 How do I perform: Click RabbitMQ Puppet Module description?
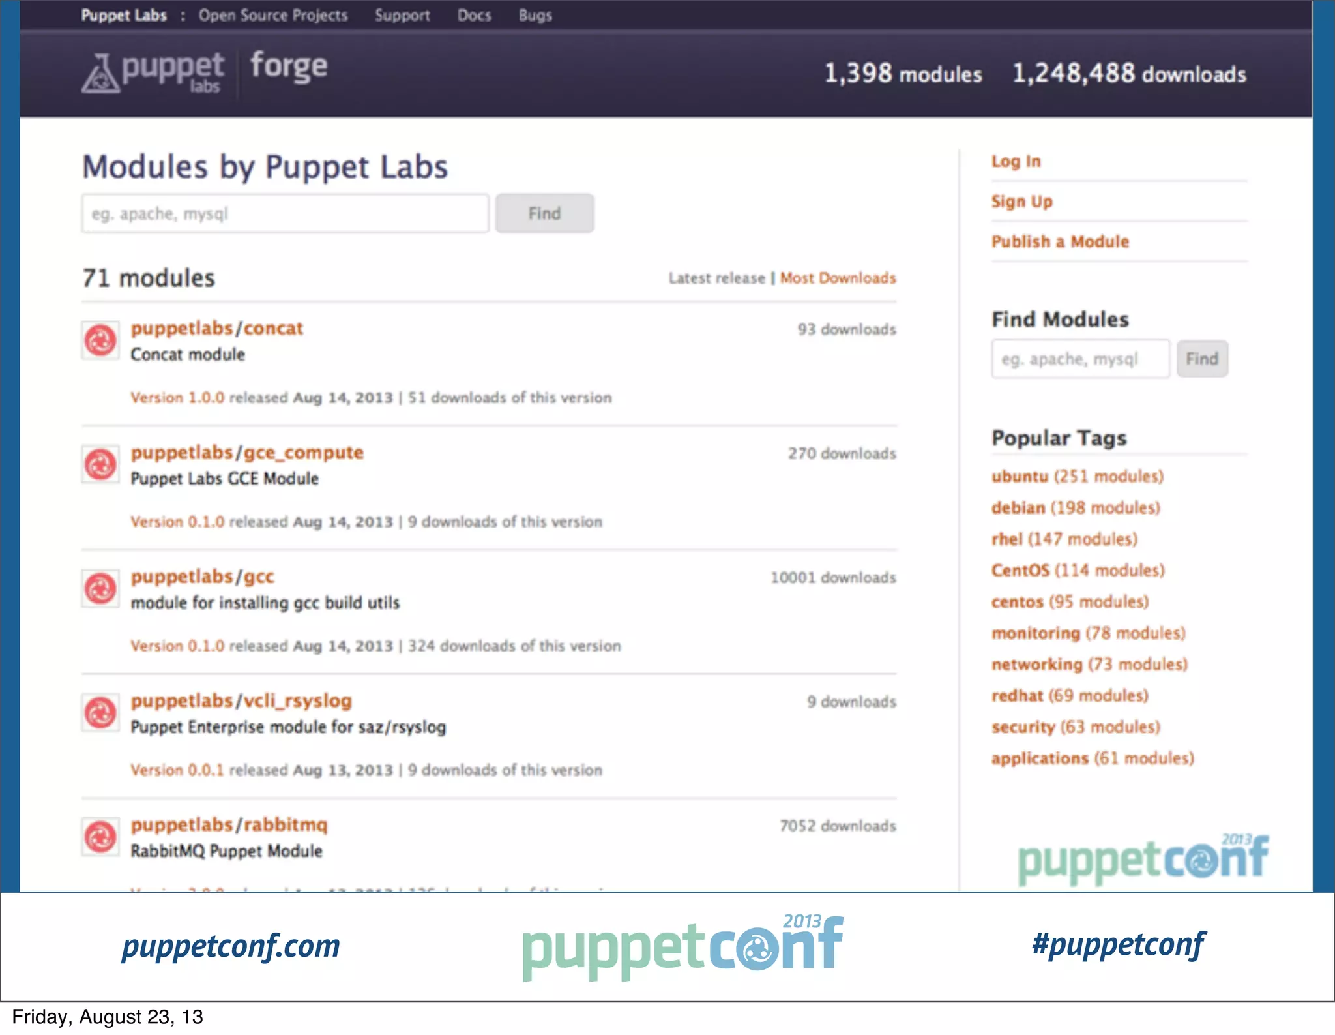pos(226,850)
